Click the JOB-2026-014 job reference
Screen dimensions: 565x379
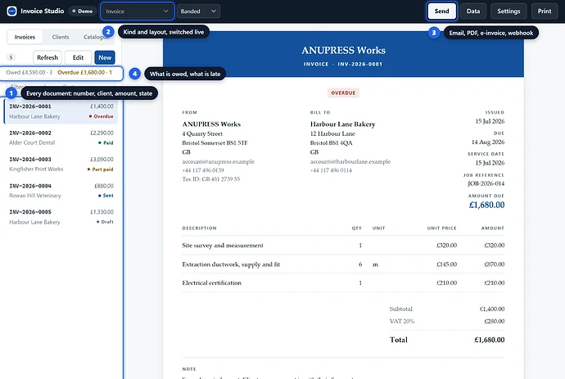[486, 183]
